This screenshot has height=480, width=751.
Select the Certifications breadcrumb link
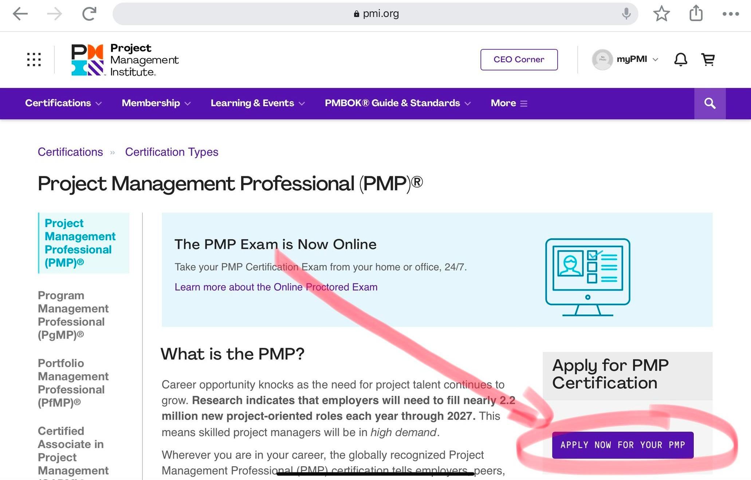coord(71,152)
